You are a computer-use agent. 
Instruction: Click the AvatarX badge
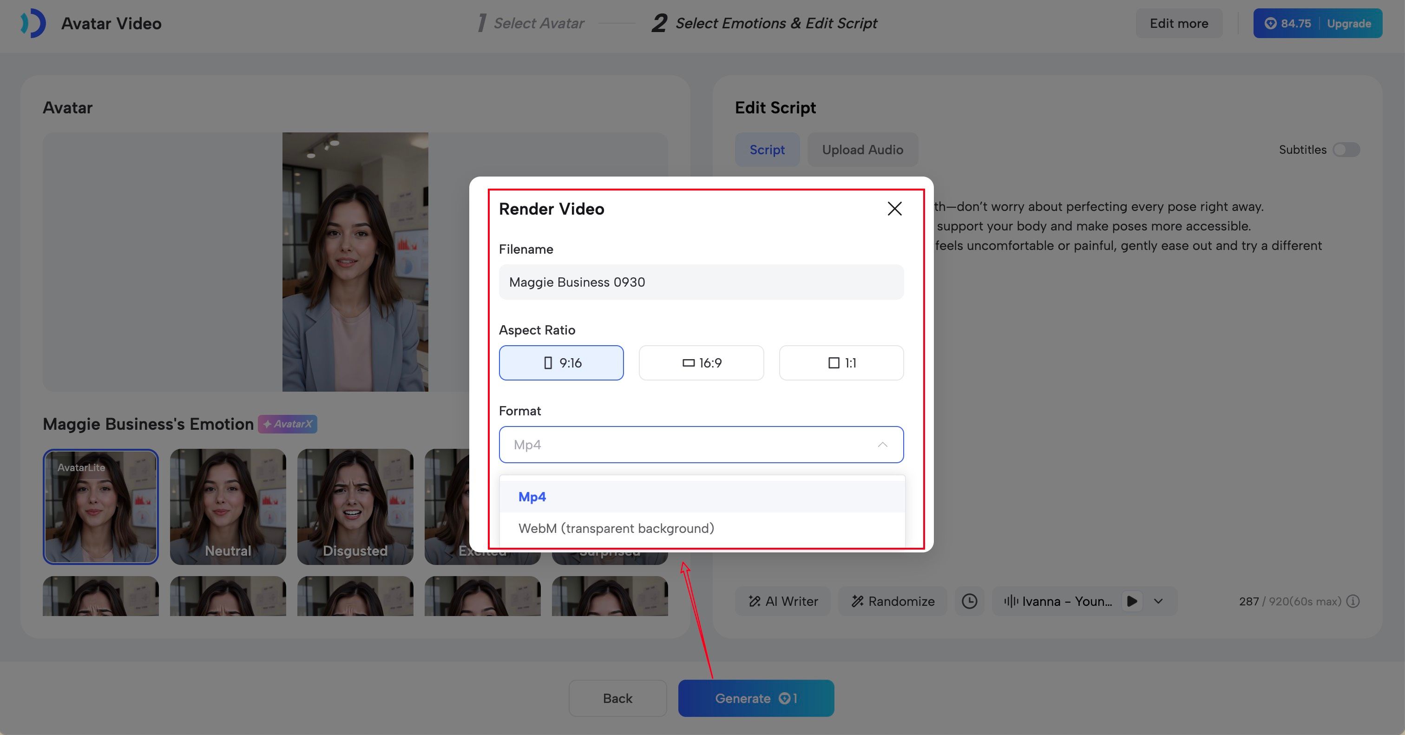[288, 424]
